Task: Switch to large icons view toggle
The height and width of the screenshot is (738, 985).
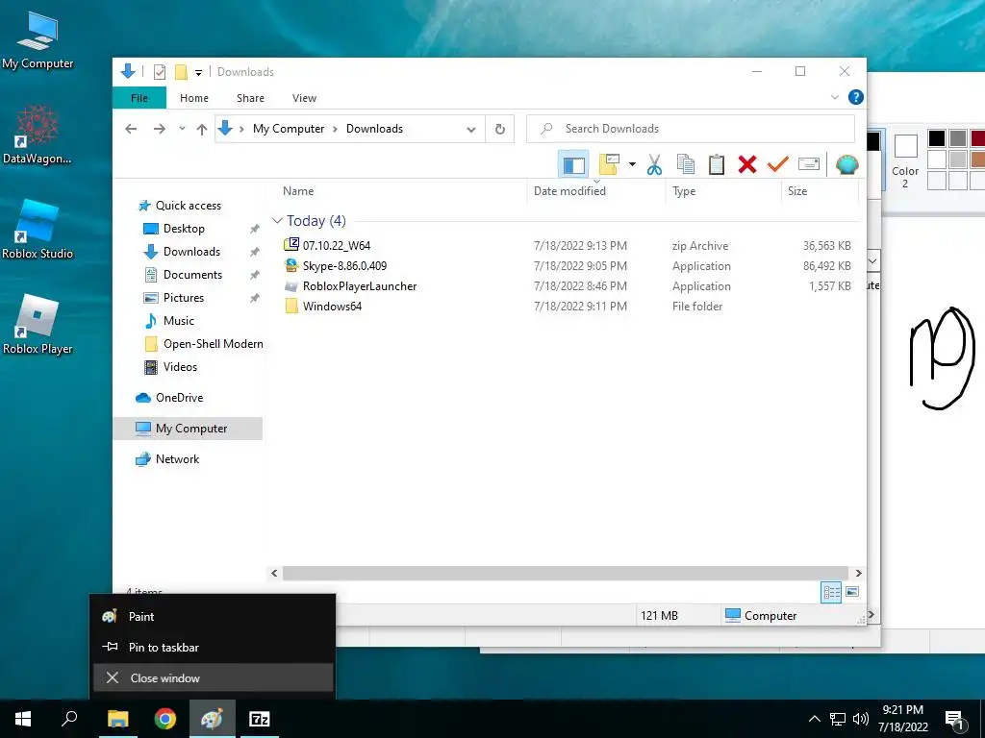Action: 852,592
